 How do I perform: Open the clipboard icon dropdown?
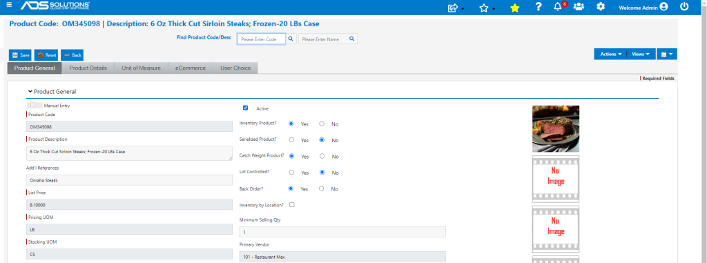667,54
